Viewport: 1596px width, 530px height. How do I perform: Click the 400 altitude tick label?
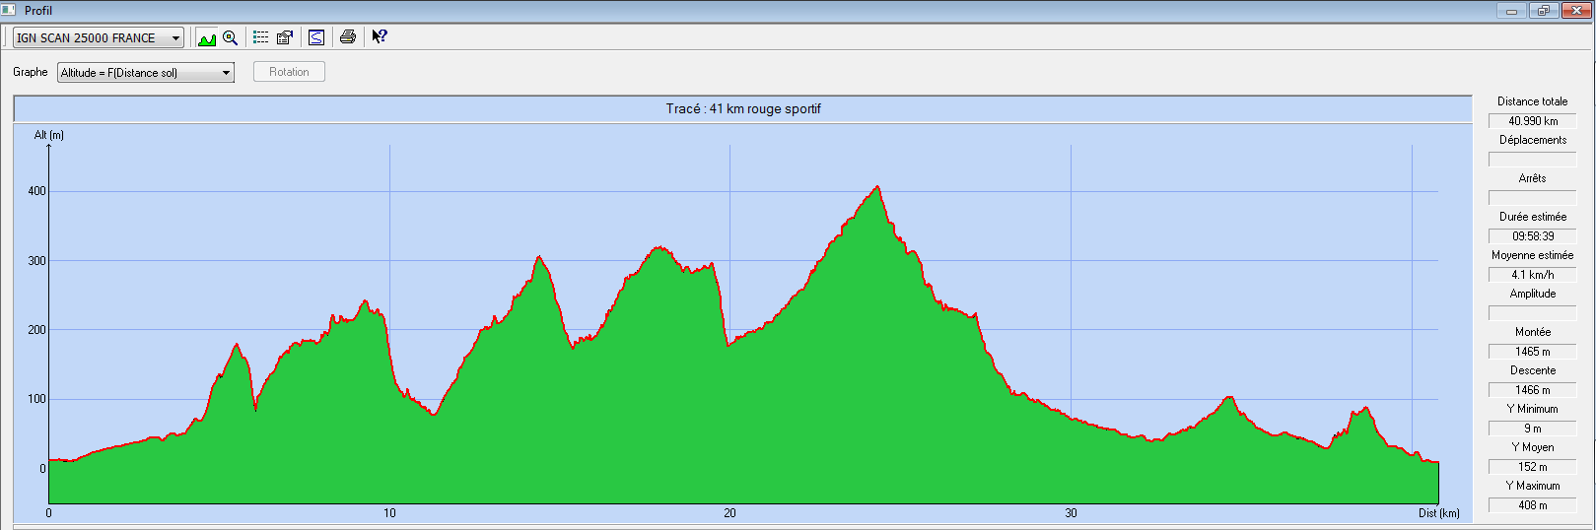pos(36,191)
